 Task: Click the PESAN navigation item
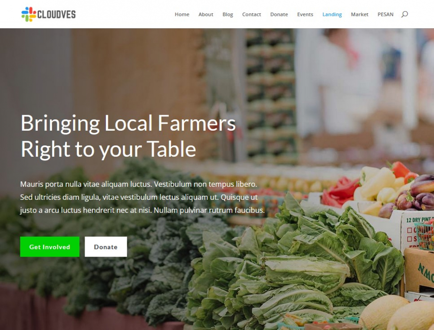click(x=385, y=14)
